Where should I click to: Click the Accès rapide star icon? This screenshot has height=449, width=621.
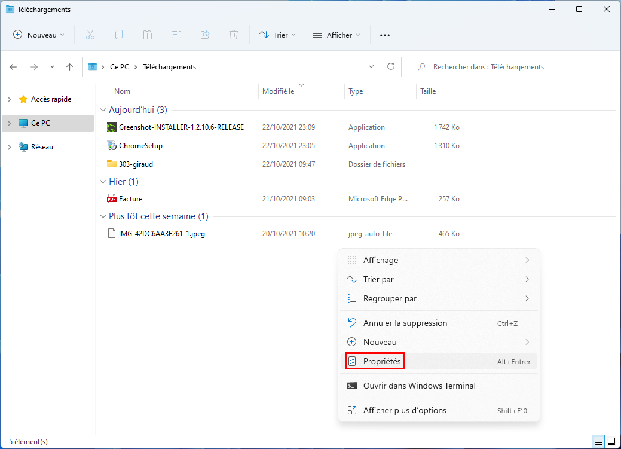click(23, 99)
